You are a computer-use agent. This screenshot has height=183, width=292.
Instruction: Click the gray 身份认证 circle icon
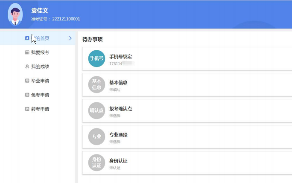coord(96,163)
